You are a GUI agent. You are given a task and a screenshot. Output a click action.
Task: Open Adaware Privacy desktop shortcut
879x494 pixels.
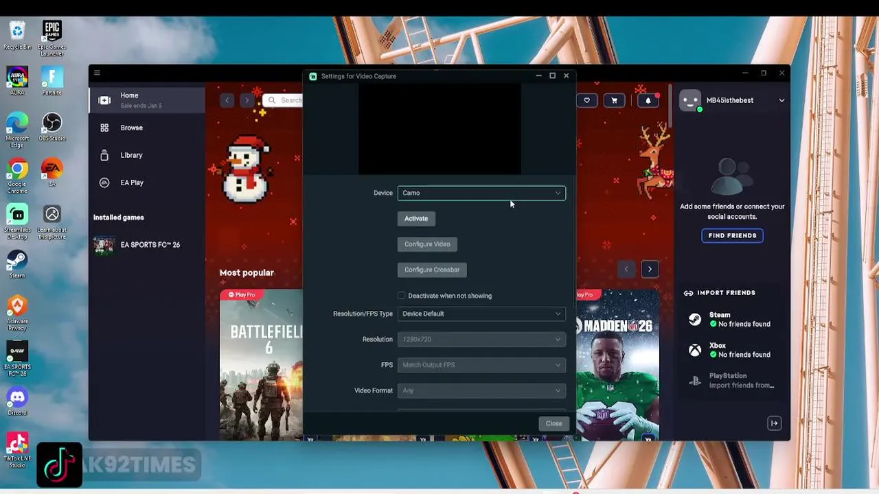pyautogui.click(x=17, y=314)
